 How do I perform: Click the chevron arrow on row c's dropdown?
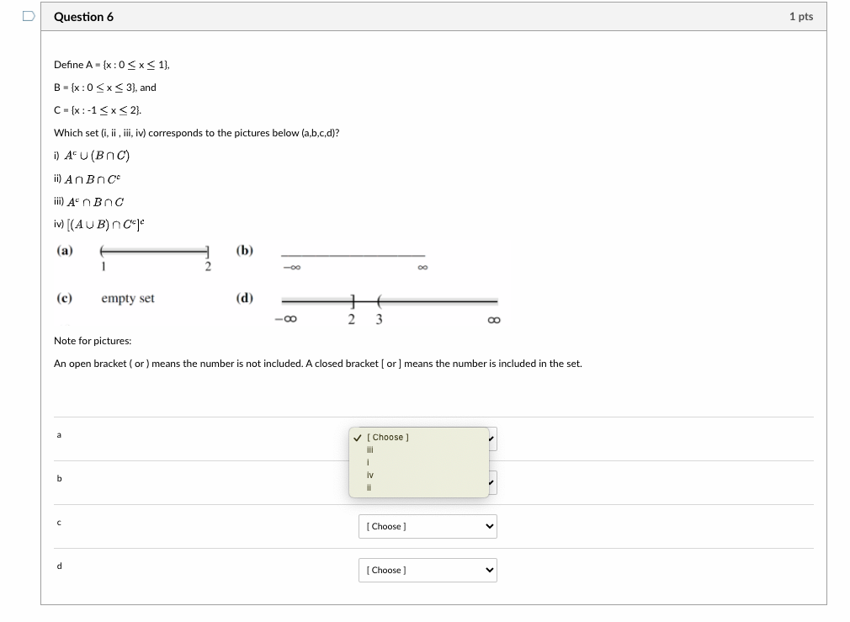tap(489, 526)
